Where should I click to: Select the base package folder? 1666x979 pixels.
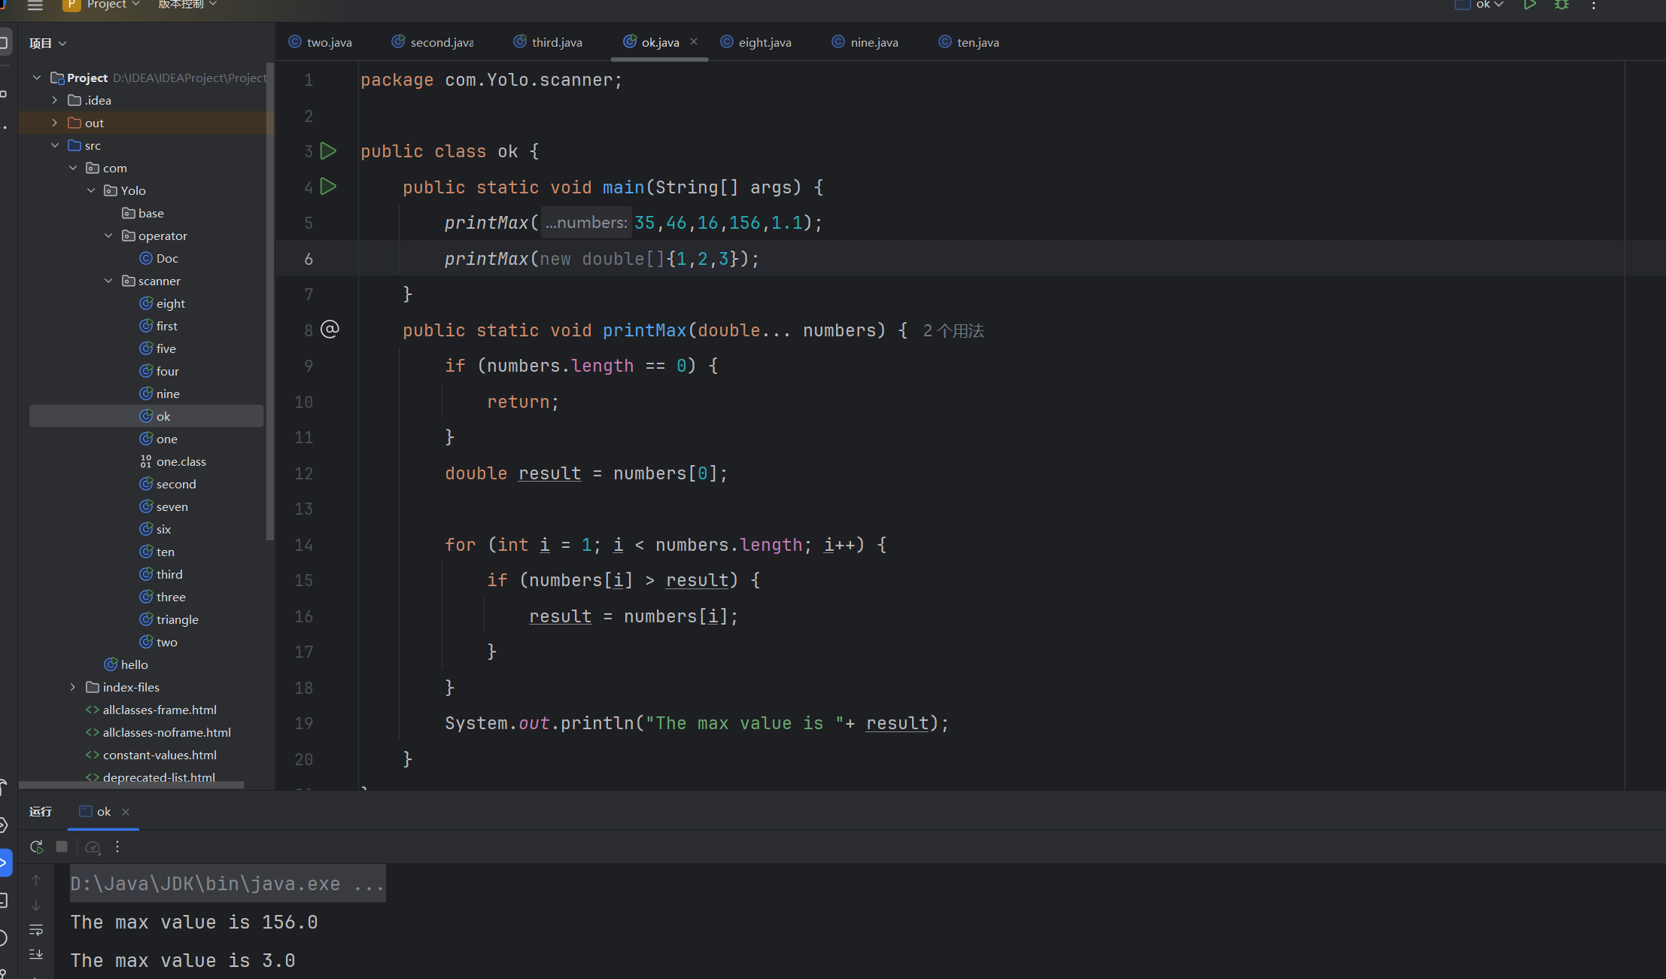click(x=143, y=213)
